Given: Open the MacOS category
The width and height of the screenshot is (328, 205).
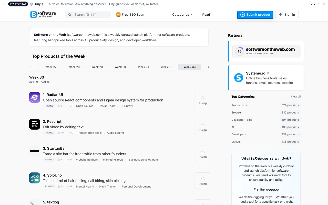Looking at the screenshot, I should 236,142.
